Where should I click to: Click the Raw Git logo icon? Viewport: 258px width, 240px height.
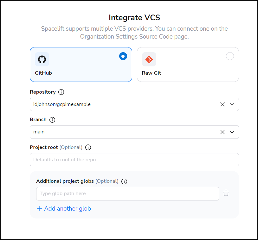(149, 59)
